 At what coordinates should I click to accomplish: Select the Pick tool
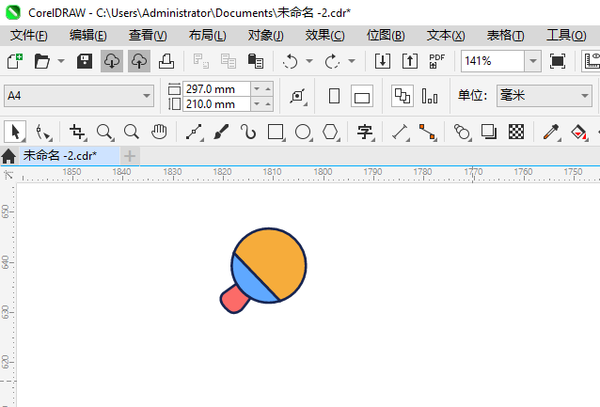[15, 132]
